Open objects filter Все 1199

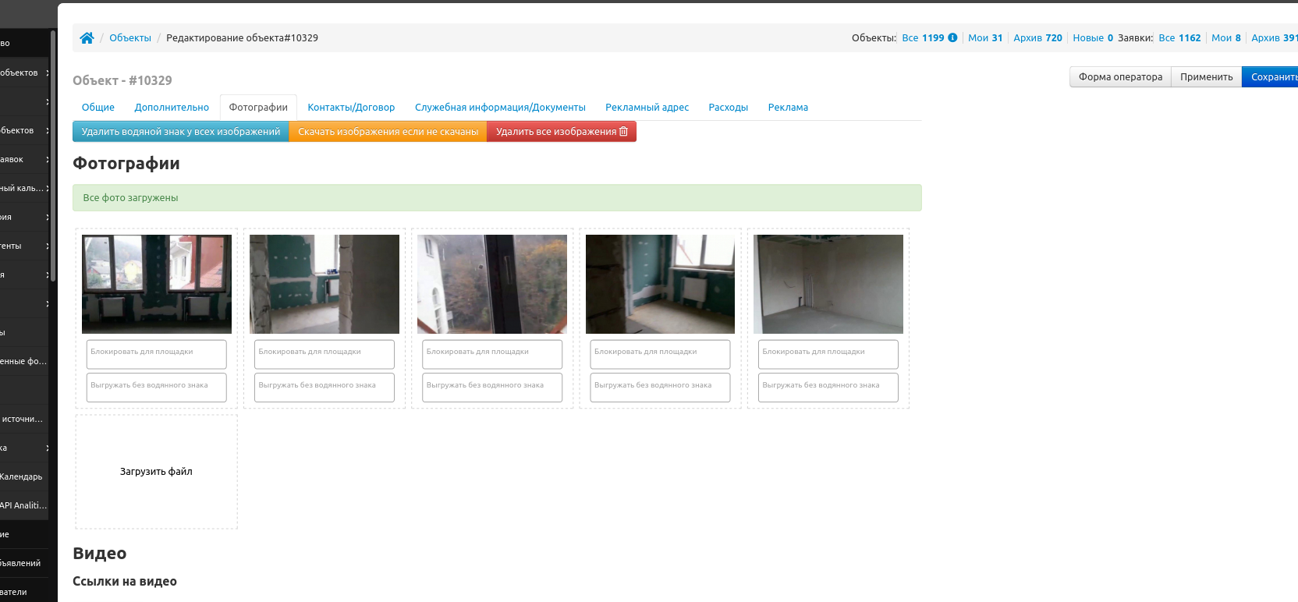point(923,37)
